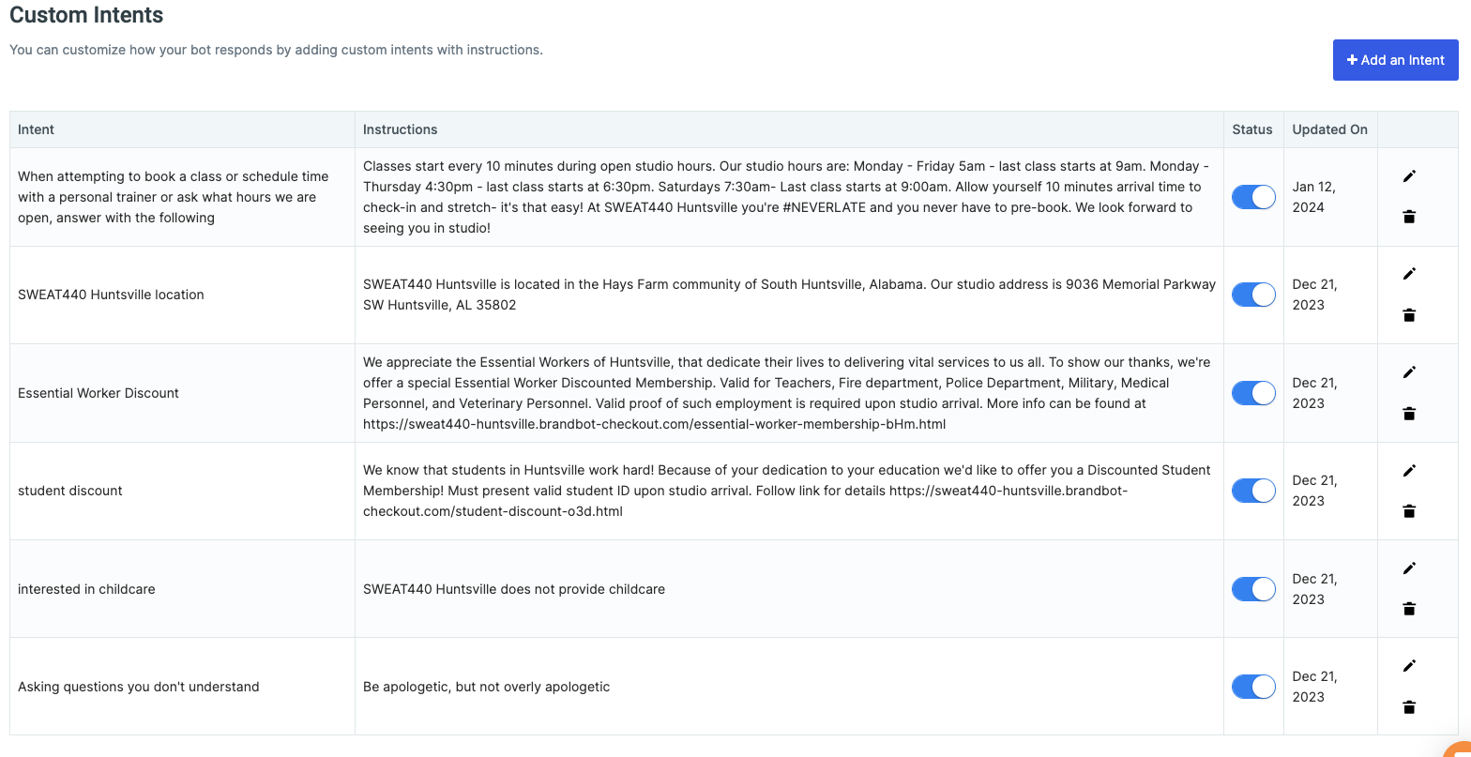The height and width of the screenshot is (757, 1471).
Task: Delete the Essential Worker Discount intent
Action: [x=1408, y=414]
